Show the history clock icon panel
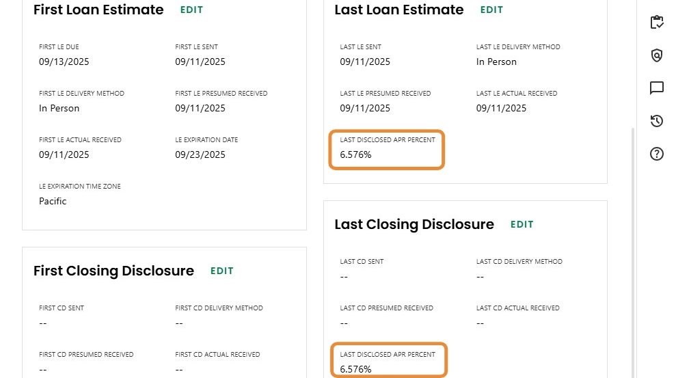This screenshot has height=378, width=676. (657, 121)
